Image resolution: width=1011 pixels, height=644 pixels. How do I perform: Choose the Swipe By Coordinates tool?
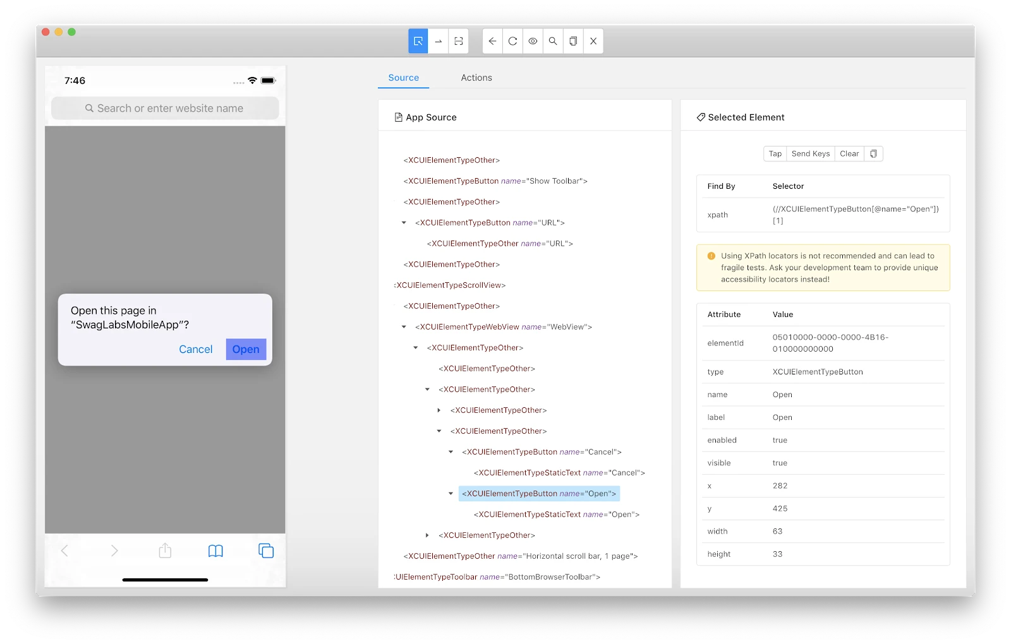point(438,41)
